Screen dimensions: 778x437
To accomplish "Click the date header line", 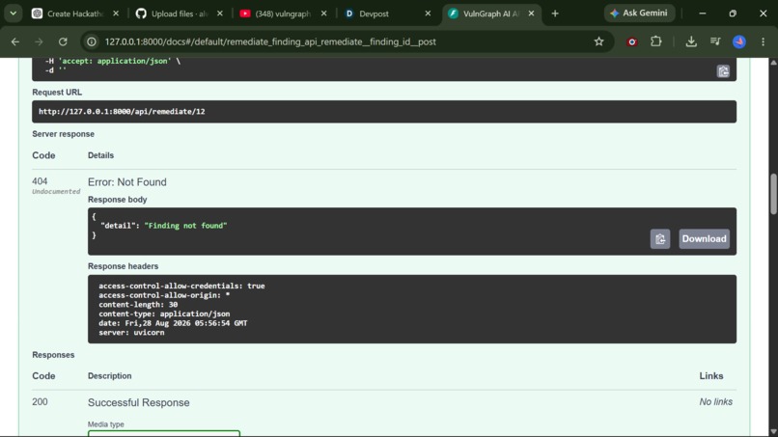I will pos(173,323).
